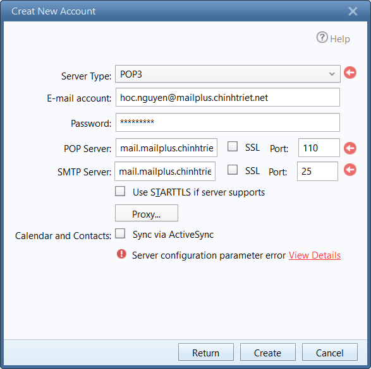Click 'Server configuration parameter error' text
371x369 pixels.
(x=209, y=255)
